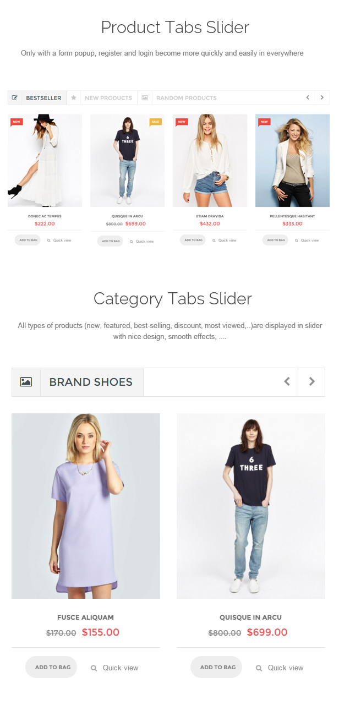Show next items in Category Tabs Slider

tap(311, 382)
